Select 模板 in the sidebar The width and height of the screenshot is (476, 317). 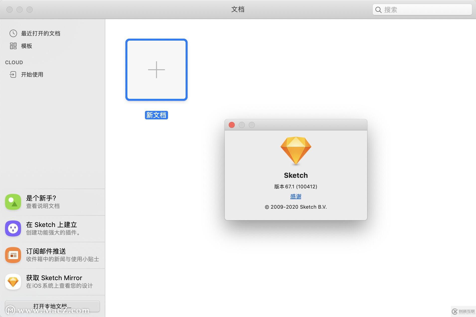tap(26, 46)
